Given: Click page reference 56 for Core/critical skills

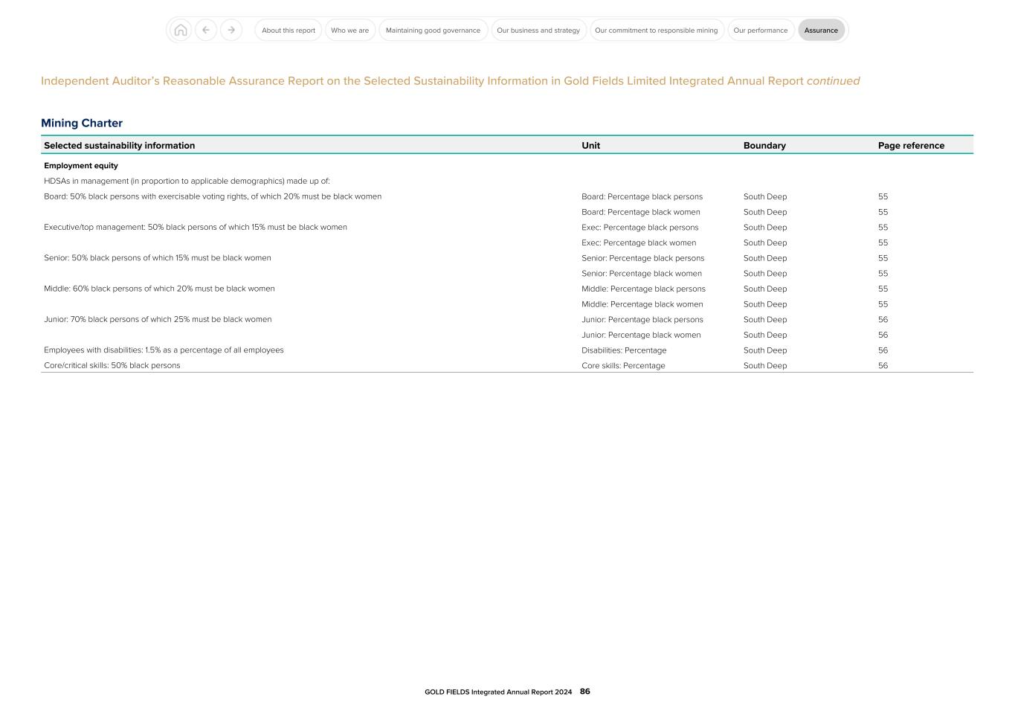Looking at the screenshot, I should click(883, 365).
